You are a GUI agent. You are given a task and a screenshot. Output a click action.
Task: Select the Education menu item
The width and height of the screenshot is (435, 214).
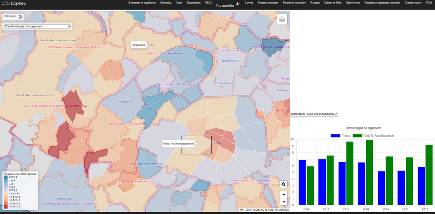coord(166,3)
